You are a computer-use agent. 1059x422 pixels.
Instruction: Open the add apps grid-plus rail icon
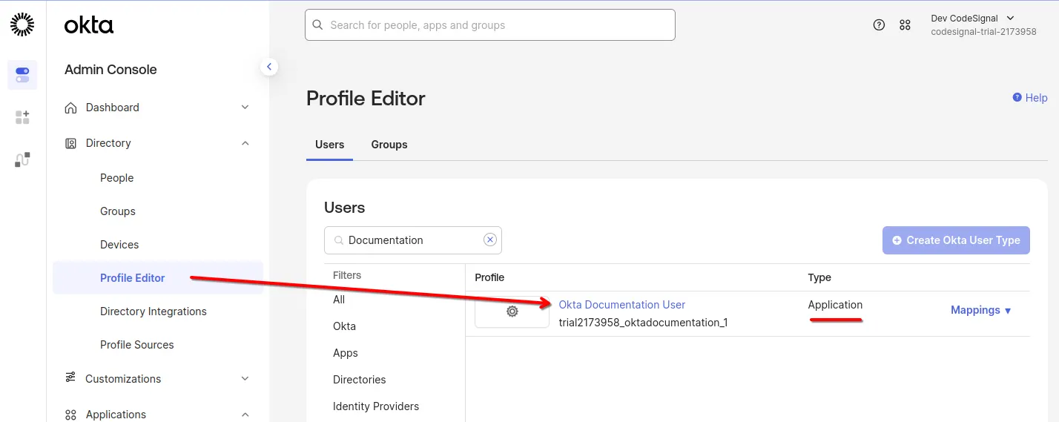(x=22, y=117)
